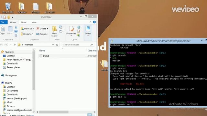
Task: Open the 8 Puzzle file on desktop
Action: tap(36, 8)
